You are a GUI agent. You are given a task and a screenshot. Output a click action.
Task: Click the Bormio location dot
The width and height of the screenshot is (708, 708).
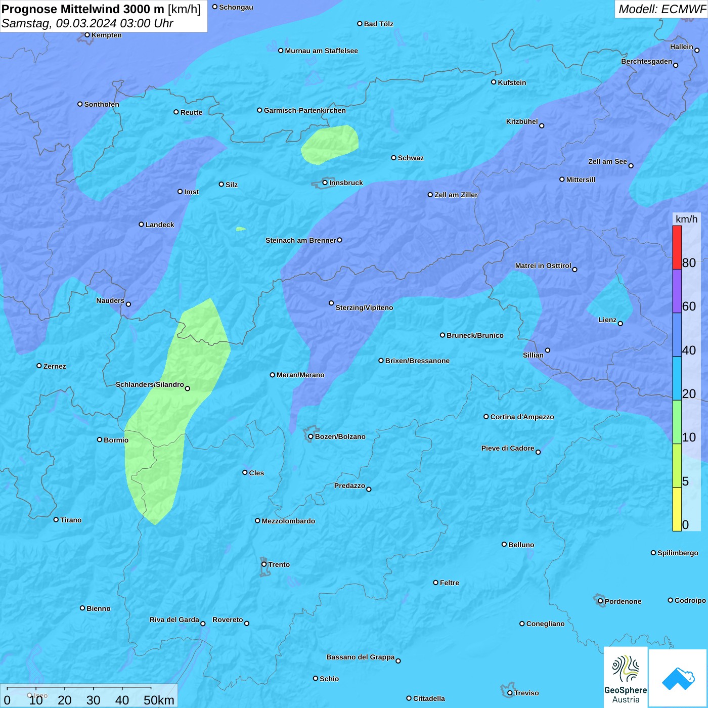click(100, 439)
